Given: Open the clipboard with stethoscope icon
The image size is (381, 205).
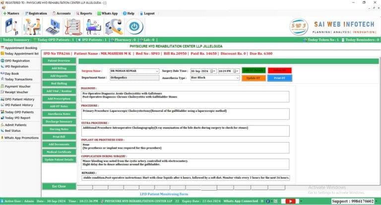Looking at the screenshot, I should 73,27.
